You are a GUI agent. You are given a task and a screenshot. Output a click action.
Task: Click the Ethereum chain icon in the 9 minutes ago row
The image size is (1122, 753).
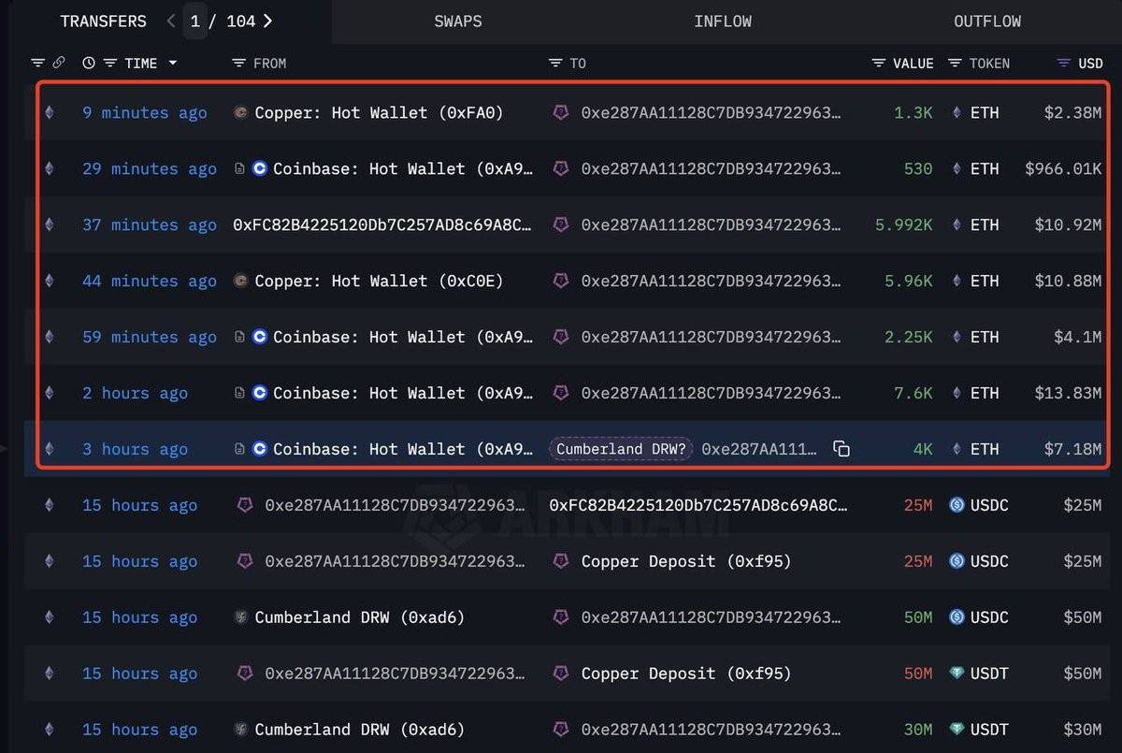pyautogui.click(x=50, y=112)
